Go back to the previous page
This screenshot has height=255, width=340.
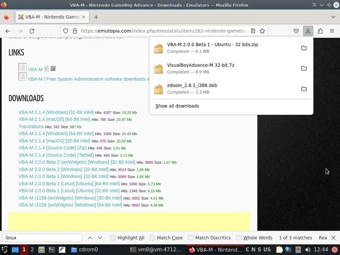coord(8,31)
